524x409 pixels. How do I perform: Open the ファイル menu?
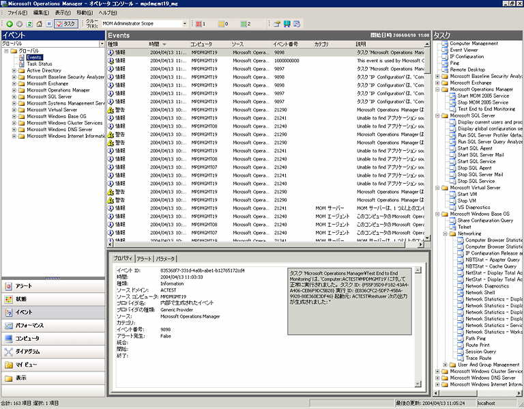[17, 13]
